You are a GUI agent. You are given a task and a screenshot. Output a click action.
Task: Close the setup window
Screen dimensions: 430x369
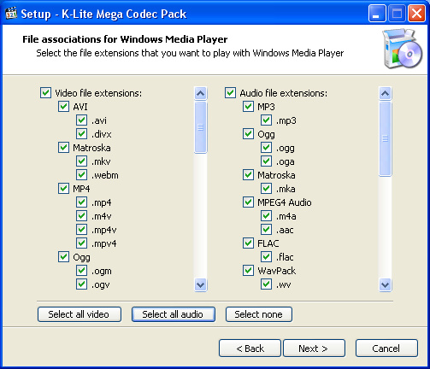[416, 14]
